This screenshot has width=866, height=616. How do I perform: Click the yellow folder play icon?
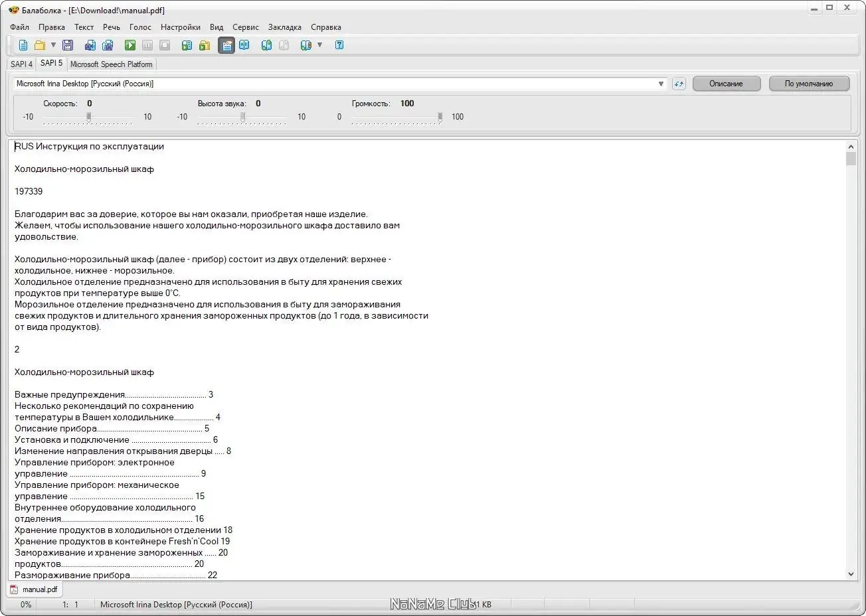(x=205, y=45)
